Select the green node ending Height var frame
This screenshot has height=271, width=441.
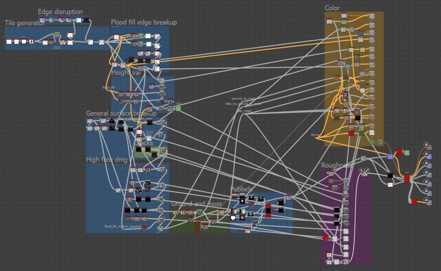pyautogui.click(x=178, y=108)
